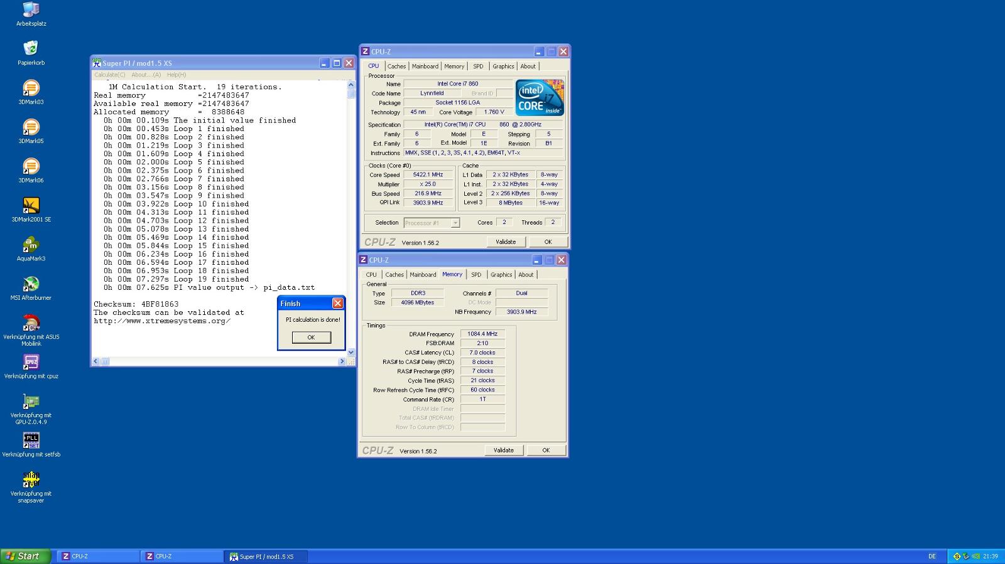Open the Mainboard tab in upper CPU-Z
Image resolution: width=1005 pixels, height=564 pixels.
[x=425, y=66]
